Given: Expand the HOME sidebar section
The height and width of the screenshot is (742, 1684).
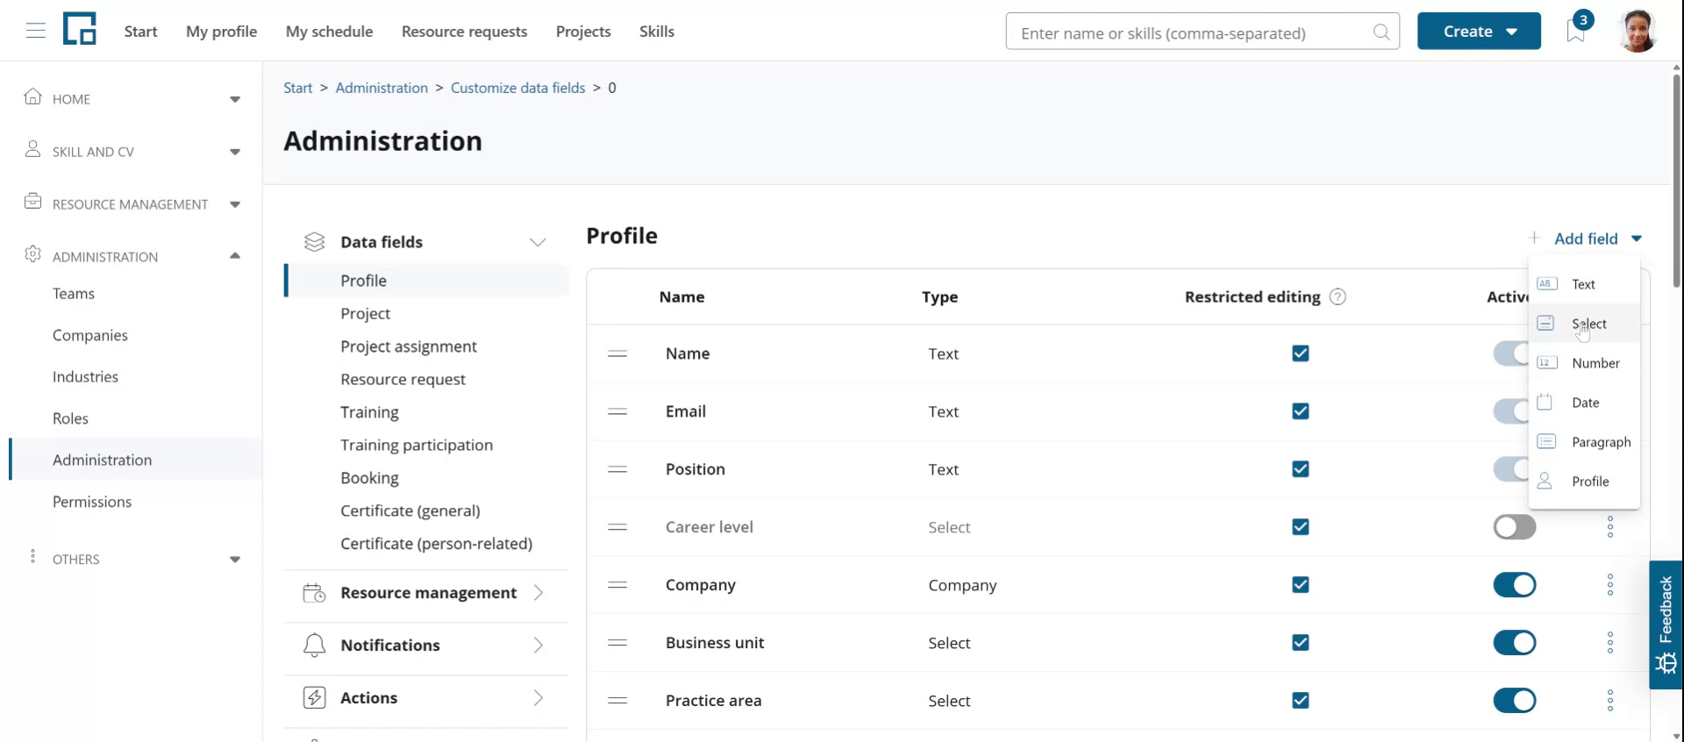Looking at the screenshot, I should [x=235, y=99].
